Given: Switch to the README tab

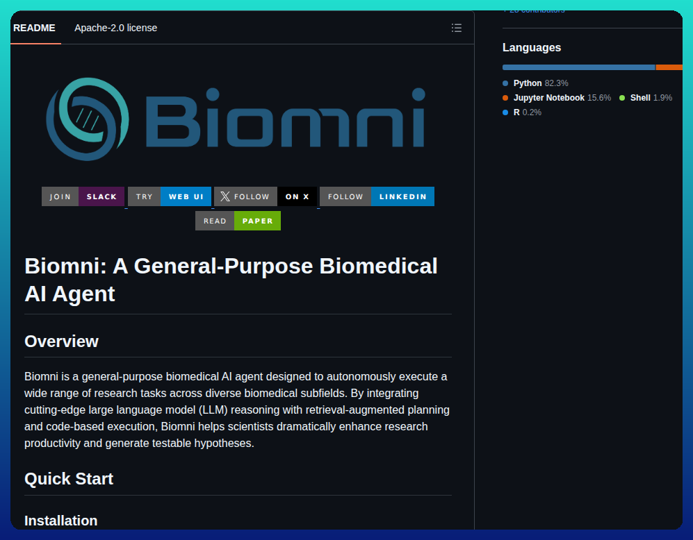Looking at the screenshot, I should click(x=35, y=28).
